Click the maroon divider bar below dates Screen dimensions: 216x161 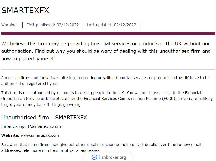108,33
